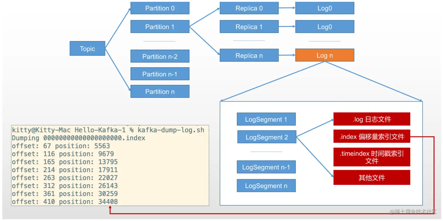443x221 pixels.
Task: Select the line offset: 361 position: 30259
Action: tap(65, 193)
